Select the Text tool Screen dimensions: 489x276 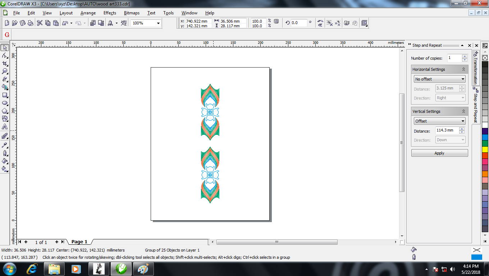5,127
